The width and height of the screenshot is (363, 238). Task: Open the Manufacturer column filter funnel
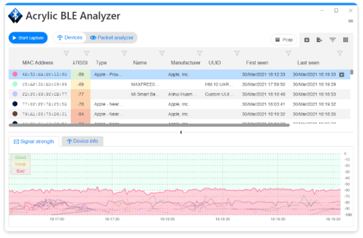point(199,54)
